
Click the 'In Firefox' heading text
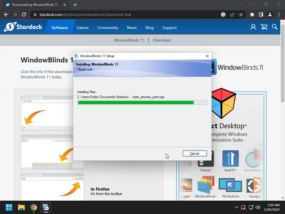coord(100,189)
